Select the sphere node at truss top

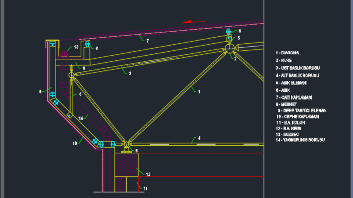pyautogui.click(x=229, y=49)
